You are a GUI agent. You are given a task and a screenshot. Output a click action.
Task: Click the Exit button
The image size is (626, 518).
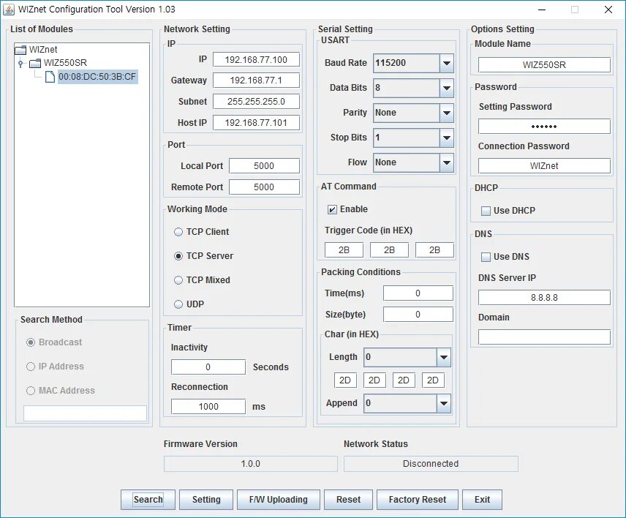[x=482, y=500]
